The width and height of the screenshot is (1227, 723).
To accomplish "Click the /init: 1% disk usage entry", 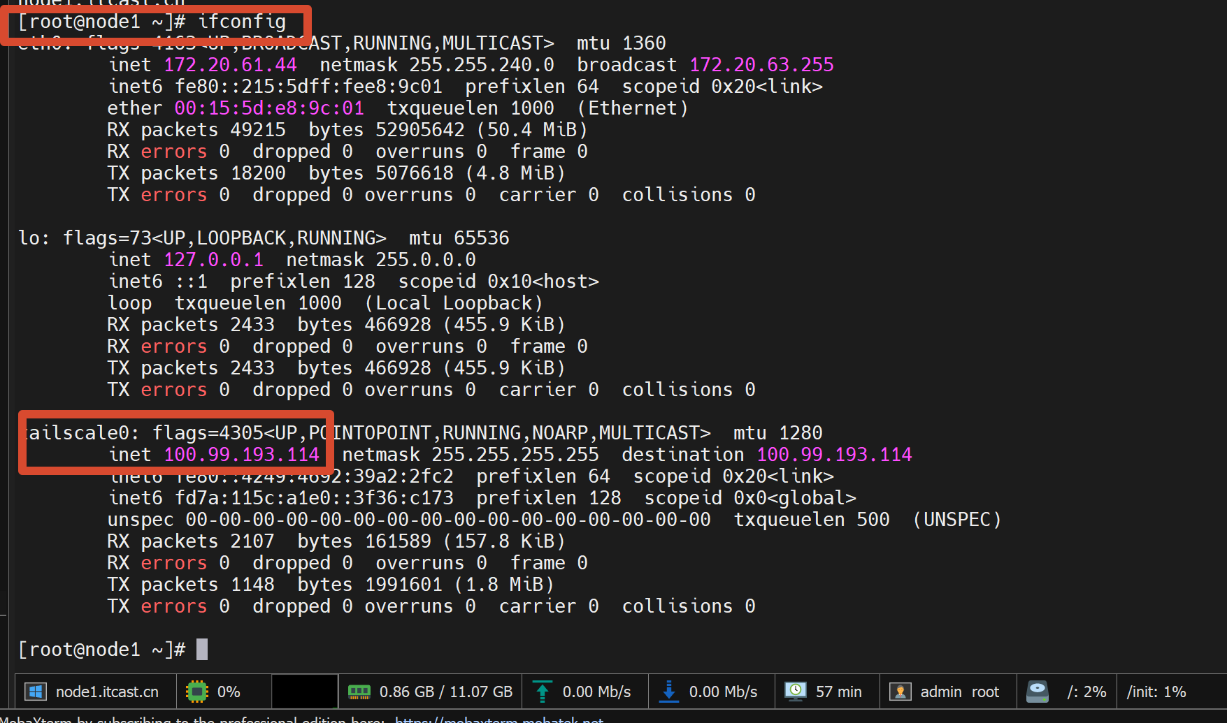I will tap(1156, 692).
